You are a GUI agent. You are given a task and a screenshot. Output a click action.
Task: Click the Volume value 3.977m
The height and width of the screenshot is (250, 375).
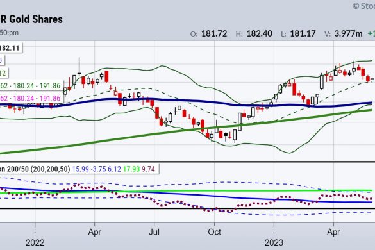[348, 33]
